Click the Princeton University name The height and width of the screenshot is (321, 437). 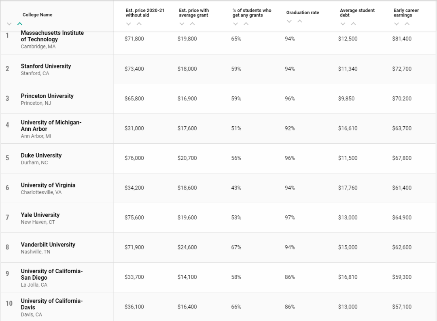pos(47,96)
